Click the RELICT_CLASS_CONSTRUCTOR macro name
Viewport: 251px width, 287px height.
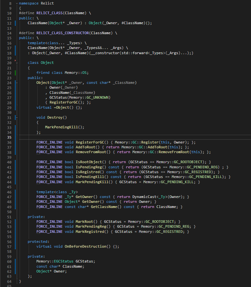pos(63,33)
